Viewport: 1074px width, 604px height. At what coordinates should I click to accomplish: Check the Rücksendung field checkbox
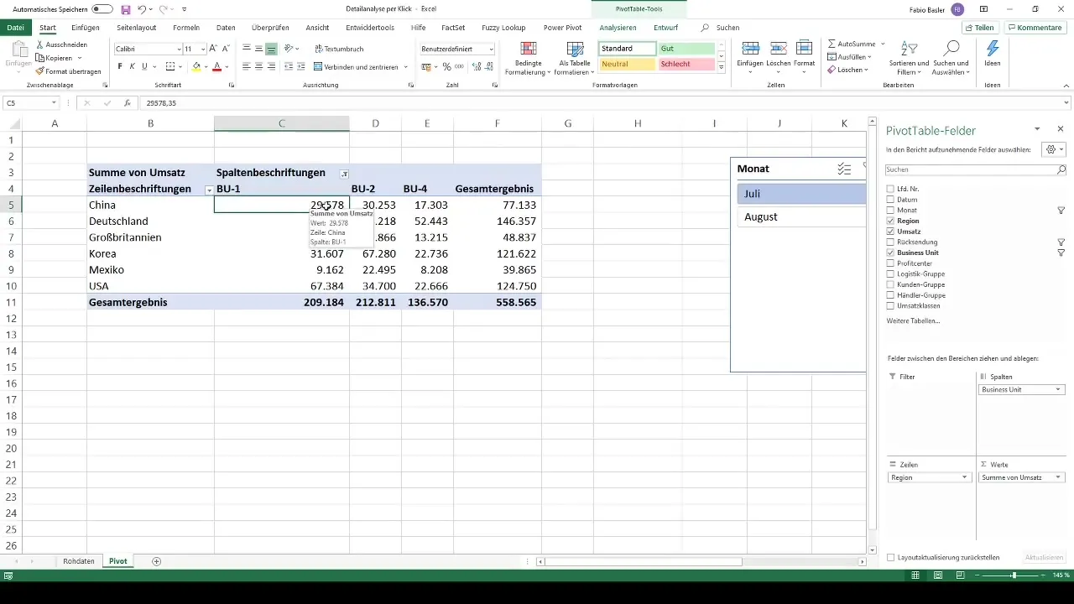890,242
